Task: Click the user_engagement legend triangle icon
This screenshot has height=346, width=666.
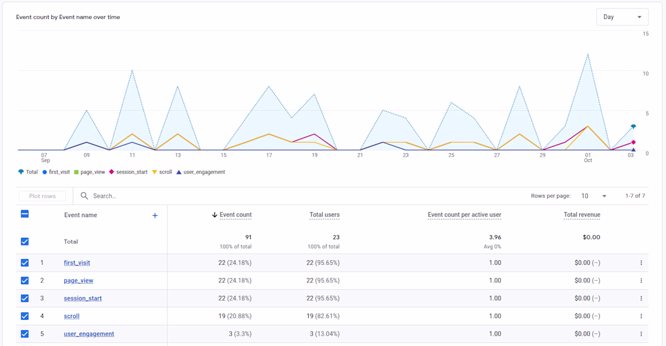Action: 179,172
